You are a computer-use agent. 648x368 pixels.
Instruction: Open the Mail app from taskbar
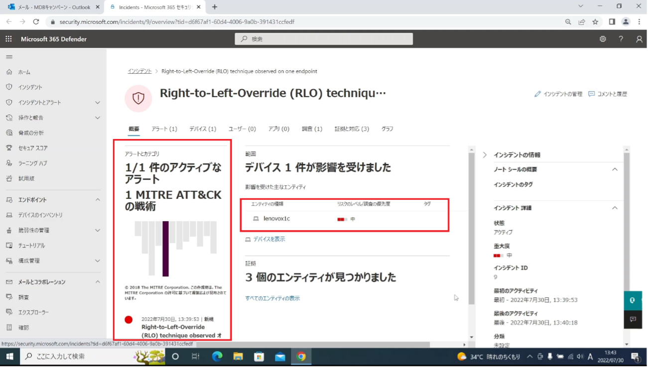click(x=280, y=357)
